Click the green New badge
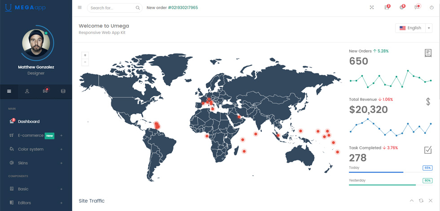 click(50, 136)
